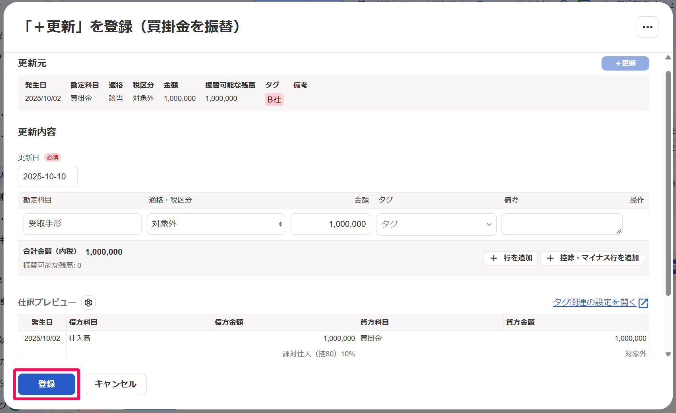Viewport: 676px width, 413px height.
Task: Click 振替可能な残高: 0 text
Action: (52, 265)
